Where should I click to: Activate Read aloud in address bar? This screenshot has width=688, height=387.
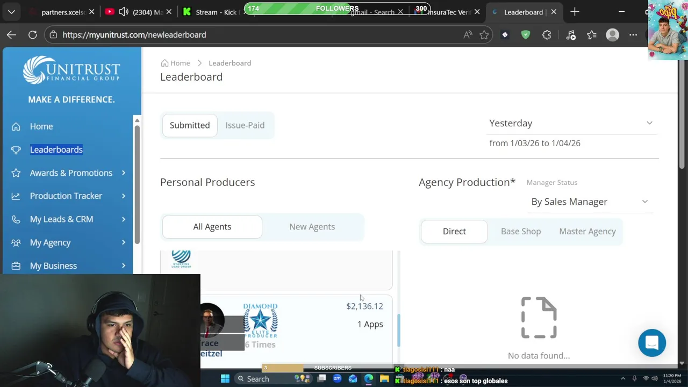pos(468,35)
